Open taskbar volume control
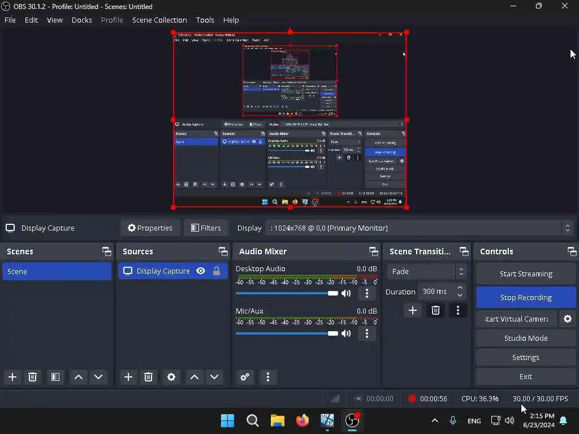This screenshot has height=434, width=579. tap(509, 420)
